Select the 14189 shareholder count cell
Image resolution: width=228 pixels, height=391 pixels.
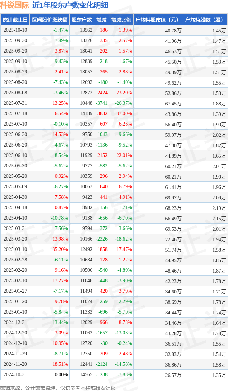click(x=86, y=114)
